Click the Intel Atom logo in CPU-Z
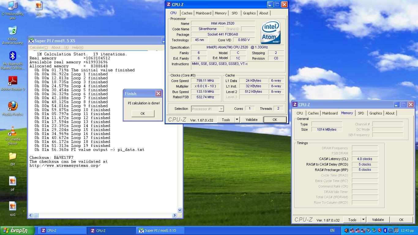Image resolution: width=418 pixels, height=235 pixels. point(271,32)
